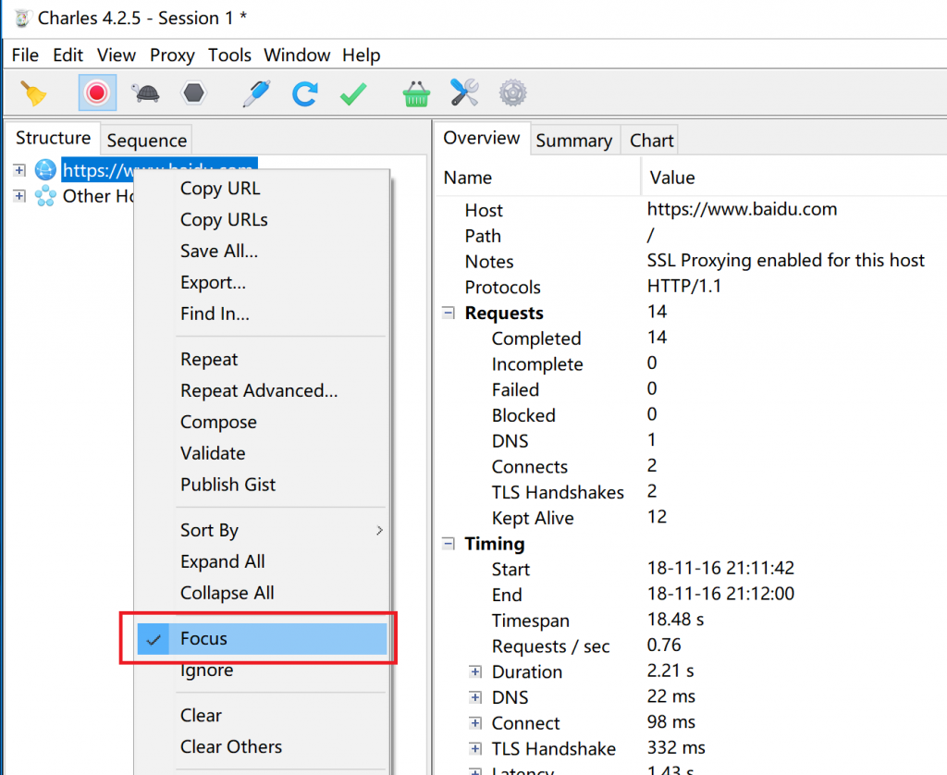The image size is (947, 775).
Task: Select the Timespan 18.48 s row
Action: (x=692, y=621)
